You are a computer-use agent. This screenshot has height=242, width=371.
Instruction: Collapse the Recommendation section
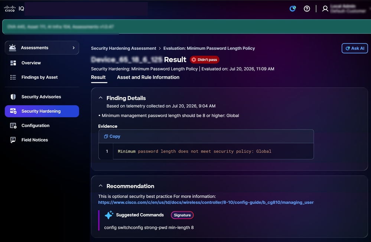[101, 186]
